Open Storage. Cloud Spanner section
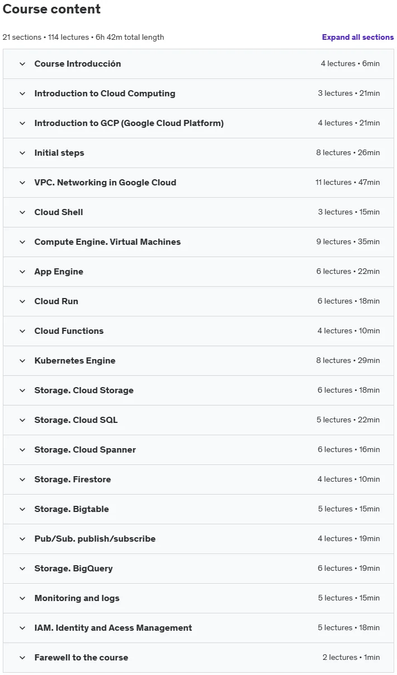The width and height of the screenshot is (397, 675). tap(198, 450)
